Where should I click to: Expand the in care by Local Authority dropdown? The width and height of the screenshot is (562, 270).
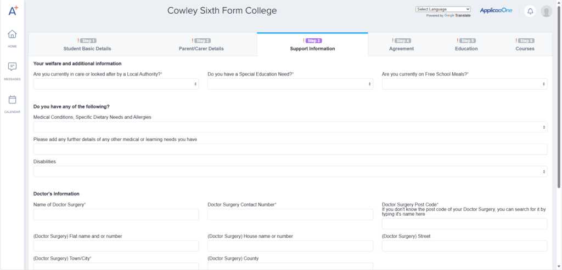coord(116,84)
